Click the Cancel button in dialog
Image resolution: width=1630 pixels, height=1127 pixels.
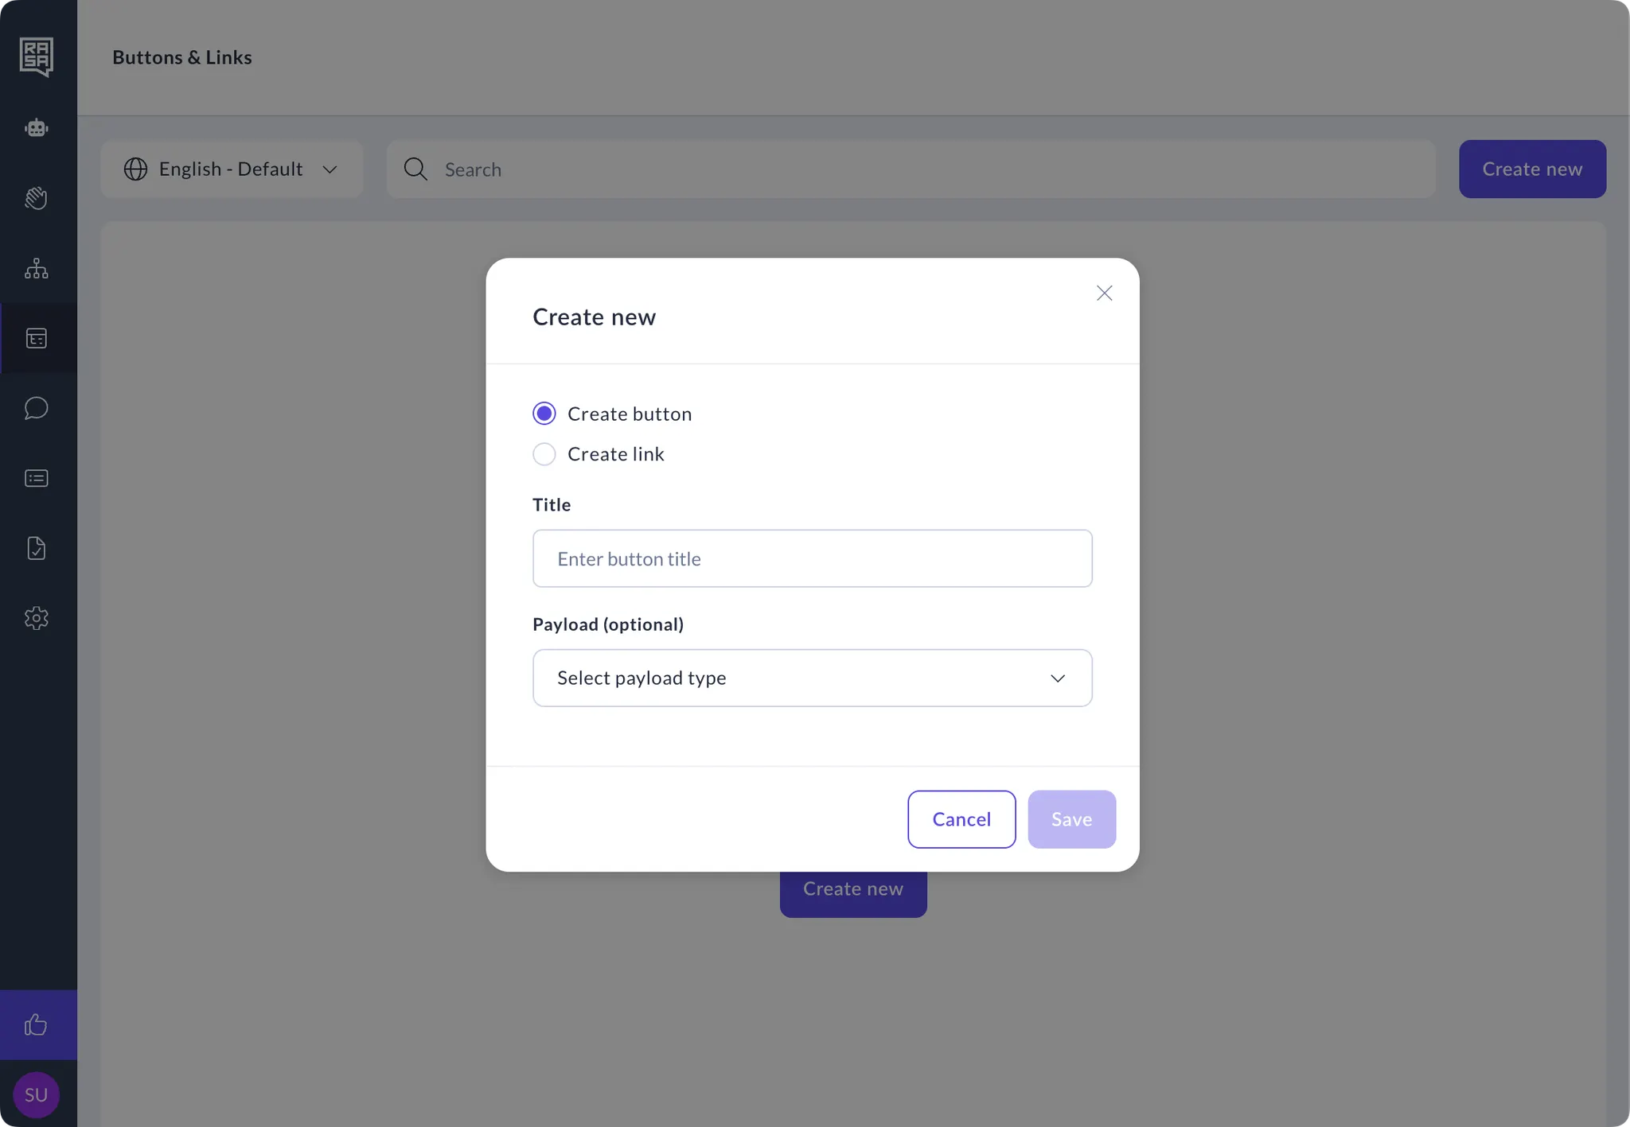[961, 819]
